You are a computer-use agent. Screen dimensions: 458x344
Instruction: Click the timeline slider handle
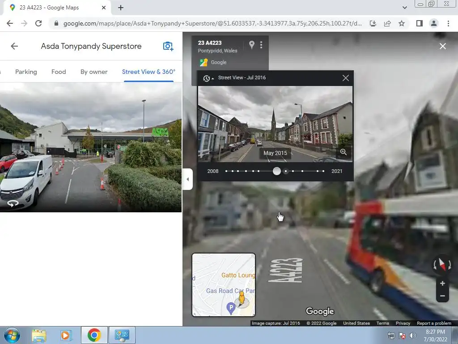[276, 171]
